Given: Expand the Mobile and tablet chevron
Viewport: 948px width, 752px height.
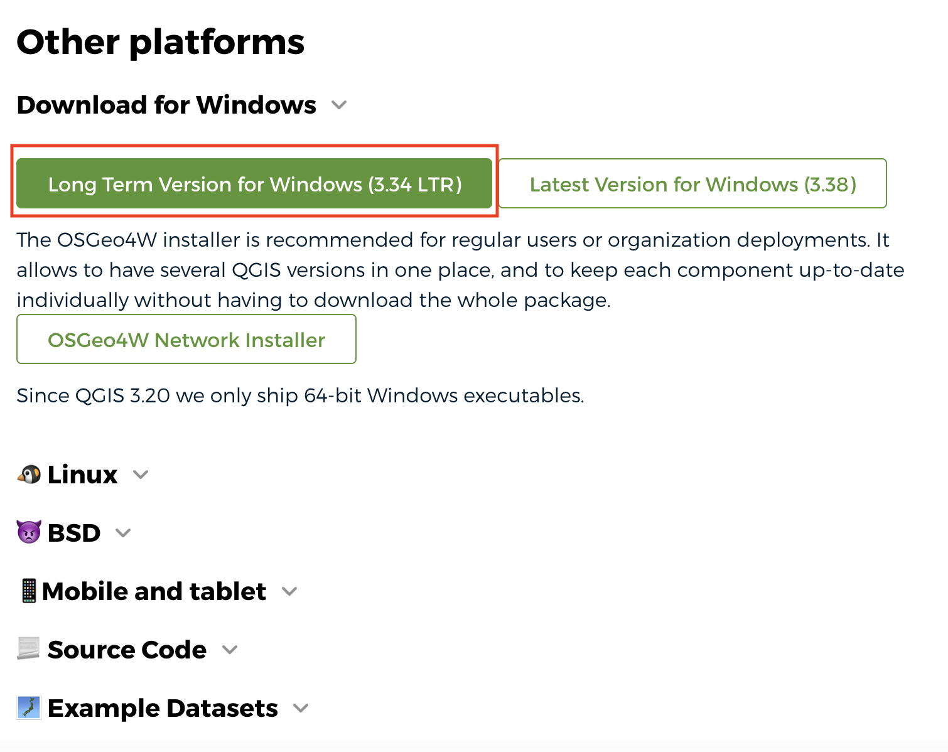Looking at the screenshot, I should [289, 591].
